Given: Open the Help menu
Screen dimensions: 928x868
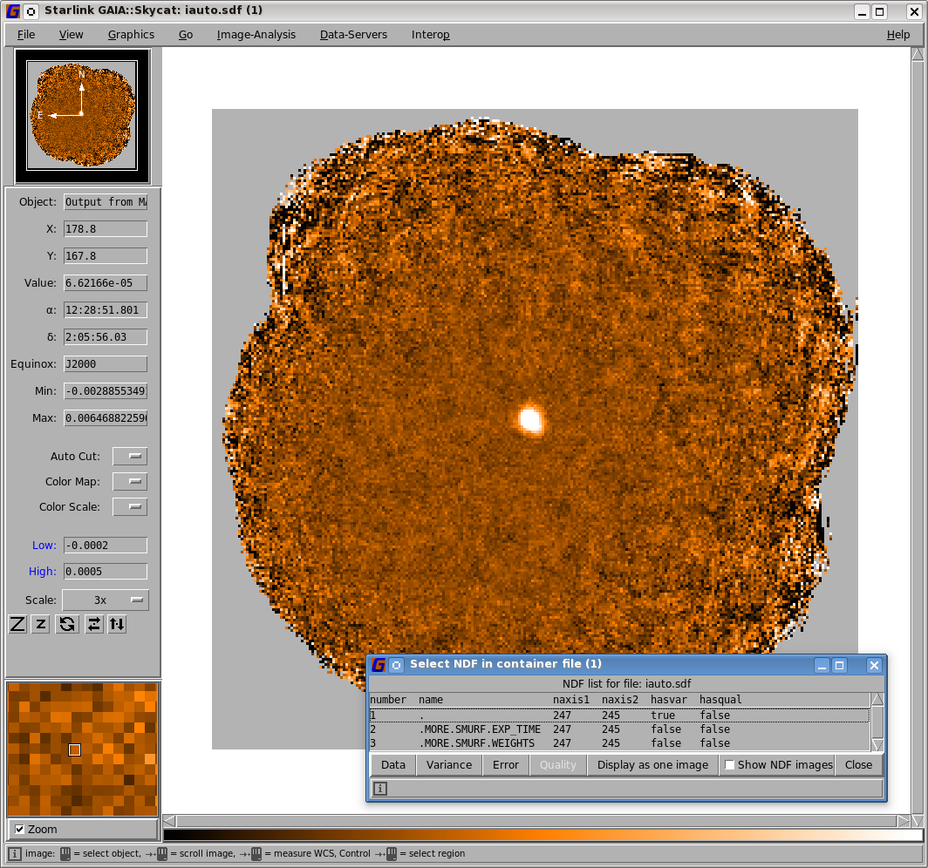Looking at the screenshot, I should [x=897, y=35].
